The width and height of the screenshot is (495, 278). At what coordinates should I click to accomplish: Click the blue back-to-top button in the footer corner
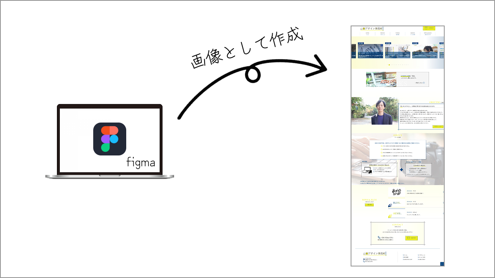pyautogui.click(x=442, y=264)
